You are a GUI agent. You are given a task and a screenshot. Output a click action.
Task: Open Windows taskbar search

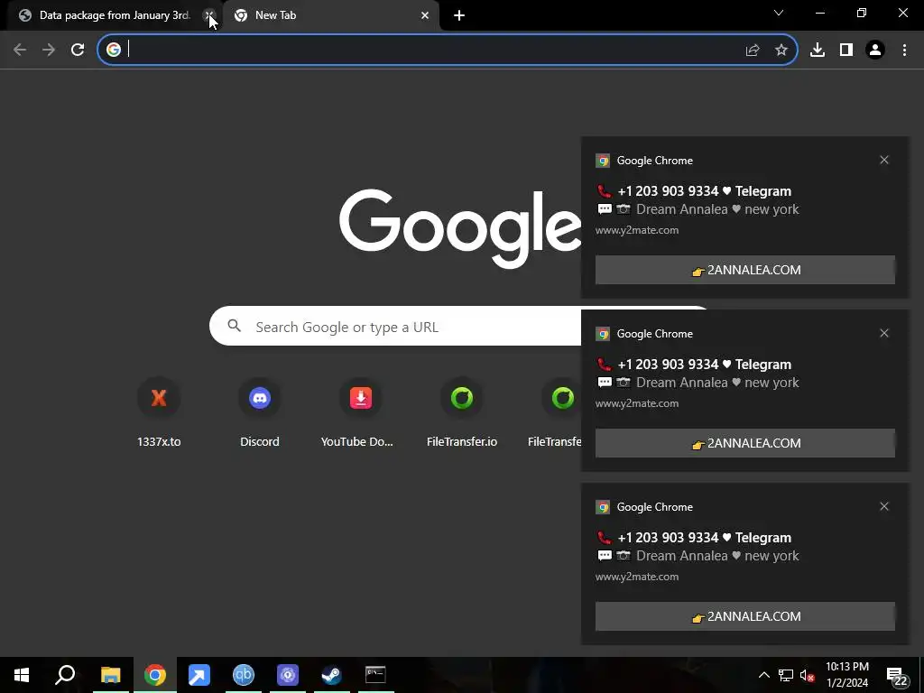65,675
